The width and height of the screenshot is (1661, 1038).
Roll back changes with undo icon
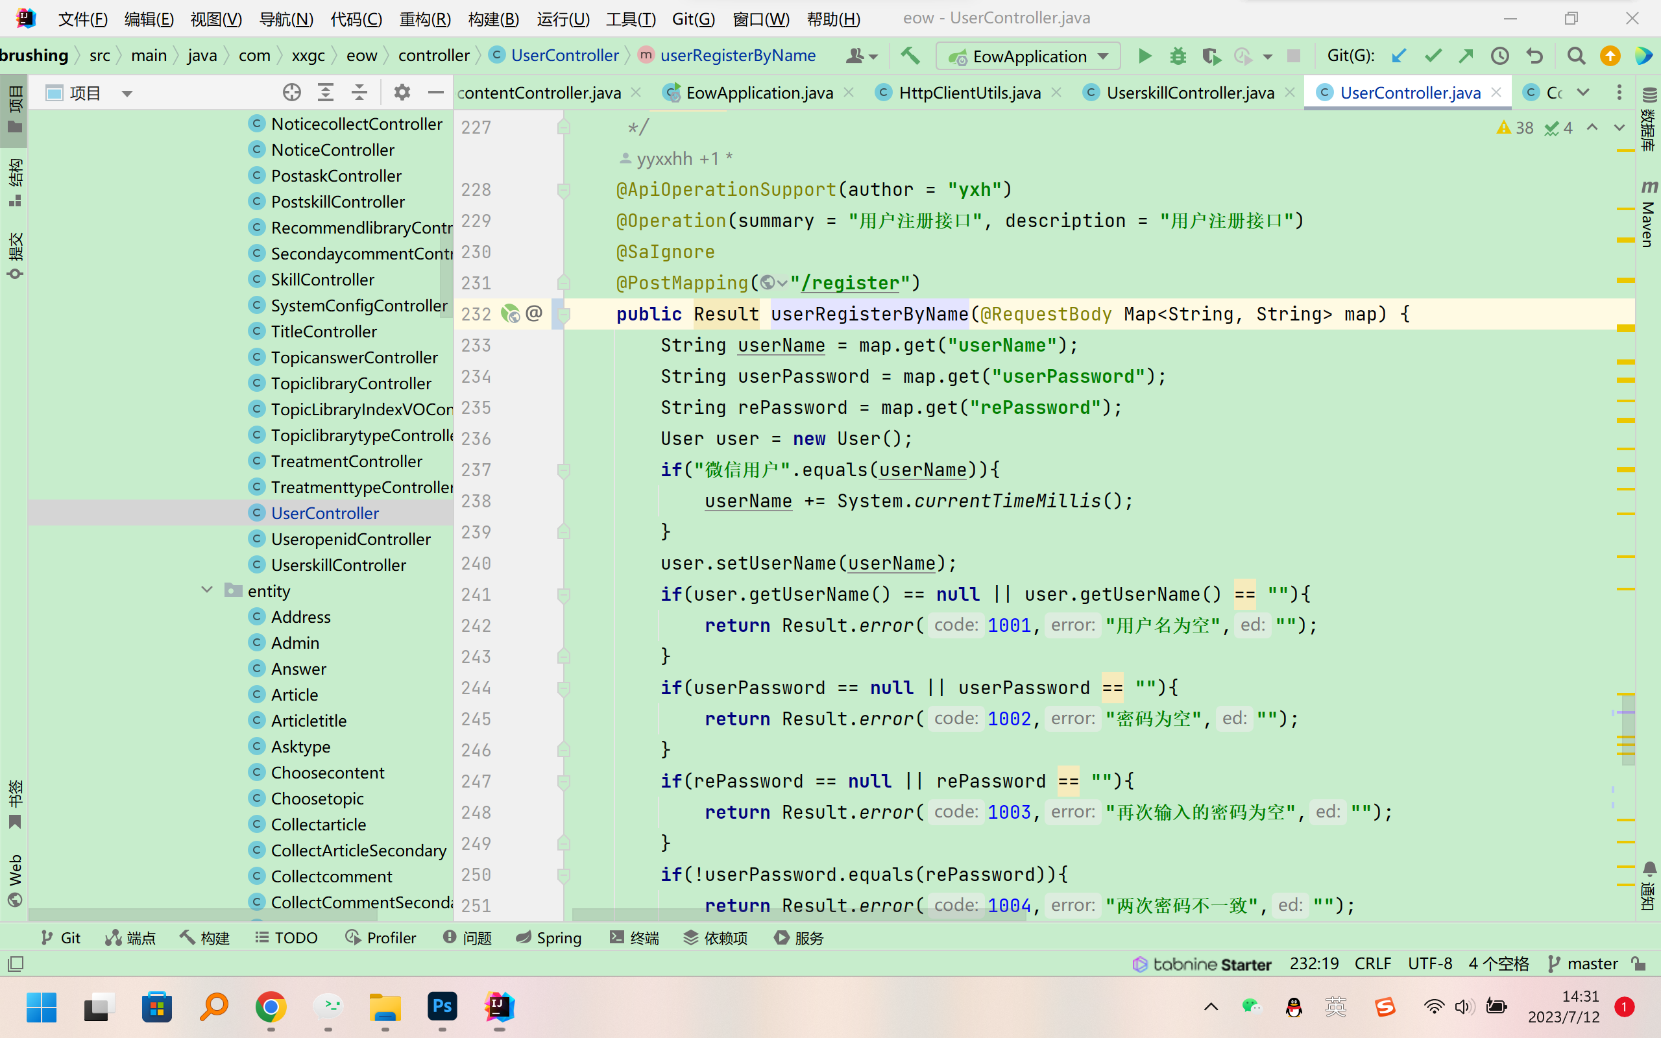[x=1534, y=56]
